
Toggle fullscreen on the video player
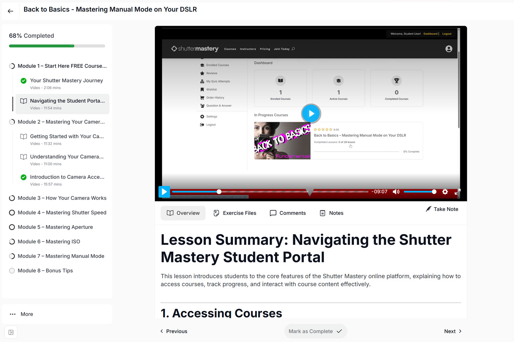[x=457, y=192]
